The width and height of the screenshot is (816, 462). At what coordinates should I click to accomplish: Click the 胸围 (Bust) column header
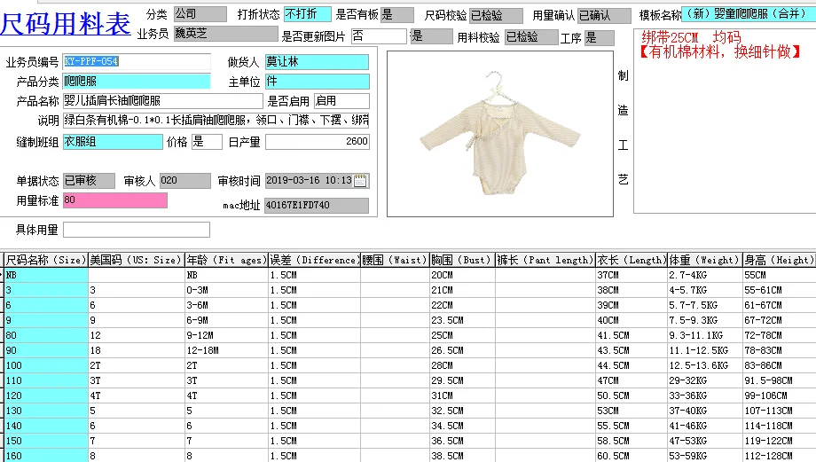click(462, 260)
